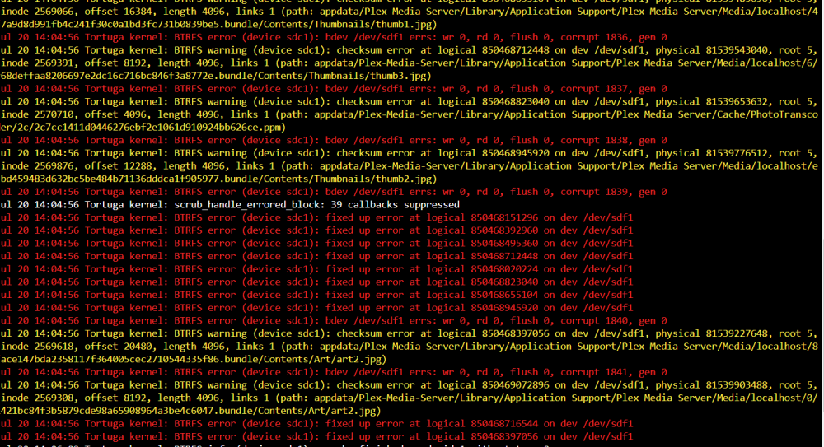The height and width of the screenshot is (447, 824).
Task: Click checksum warning with physical 81539903488
Action: (x=410, y=385)
